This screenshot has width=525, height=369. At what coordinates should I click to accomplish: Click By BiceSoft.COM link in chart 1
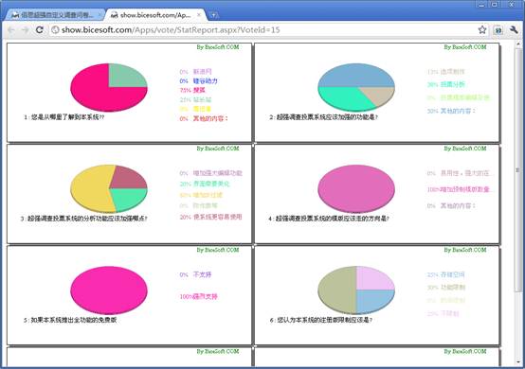pos(218,47)
